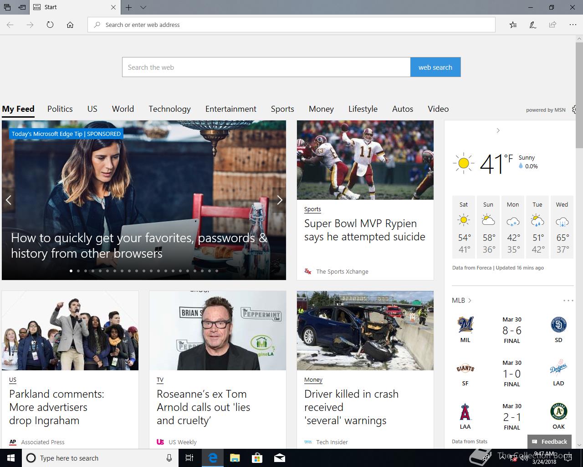The height and width of the screenshot is (467, 583).
Task: Open the World news tab
Action: 123,109
